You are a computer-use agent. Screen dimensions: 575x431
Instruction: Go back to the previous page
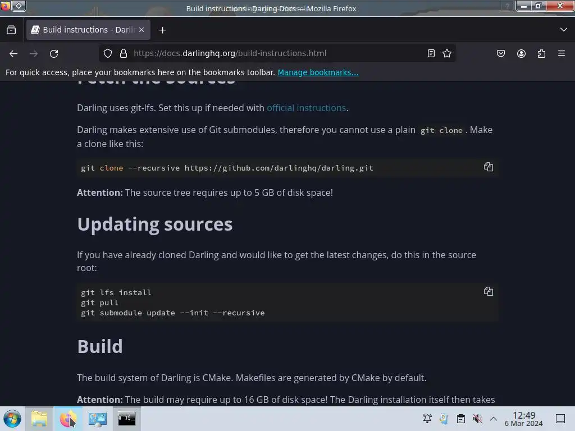(13, 53)
